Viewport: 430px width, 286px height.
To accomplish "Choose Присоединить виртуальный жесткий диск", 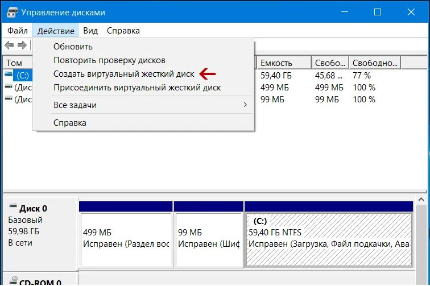I will [137, 88].
